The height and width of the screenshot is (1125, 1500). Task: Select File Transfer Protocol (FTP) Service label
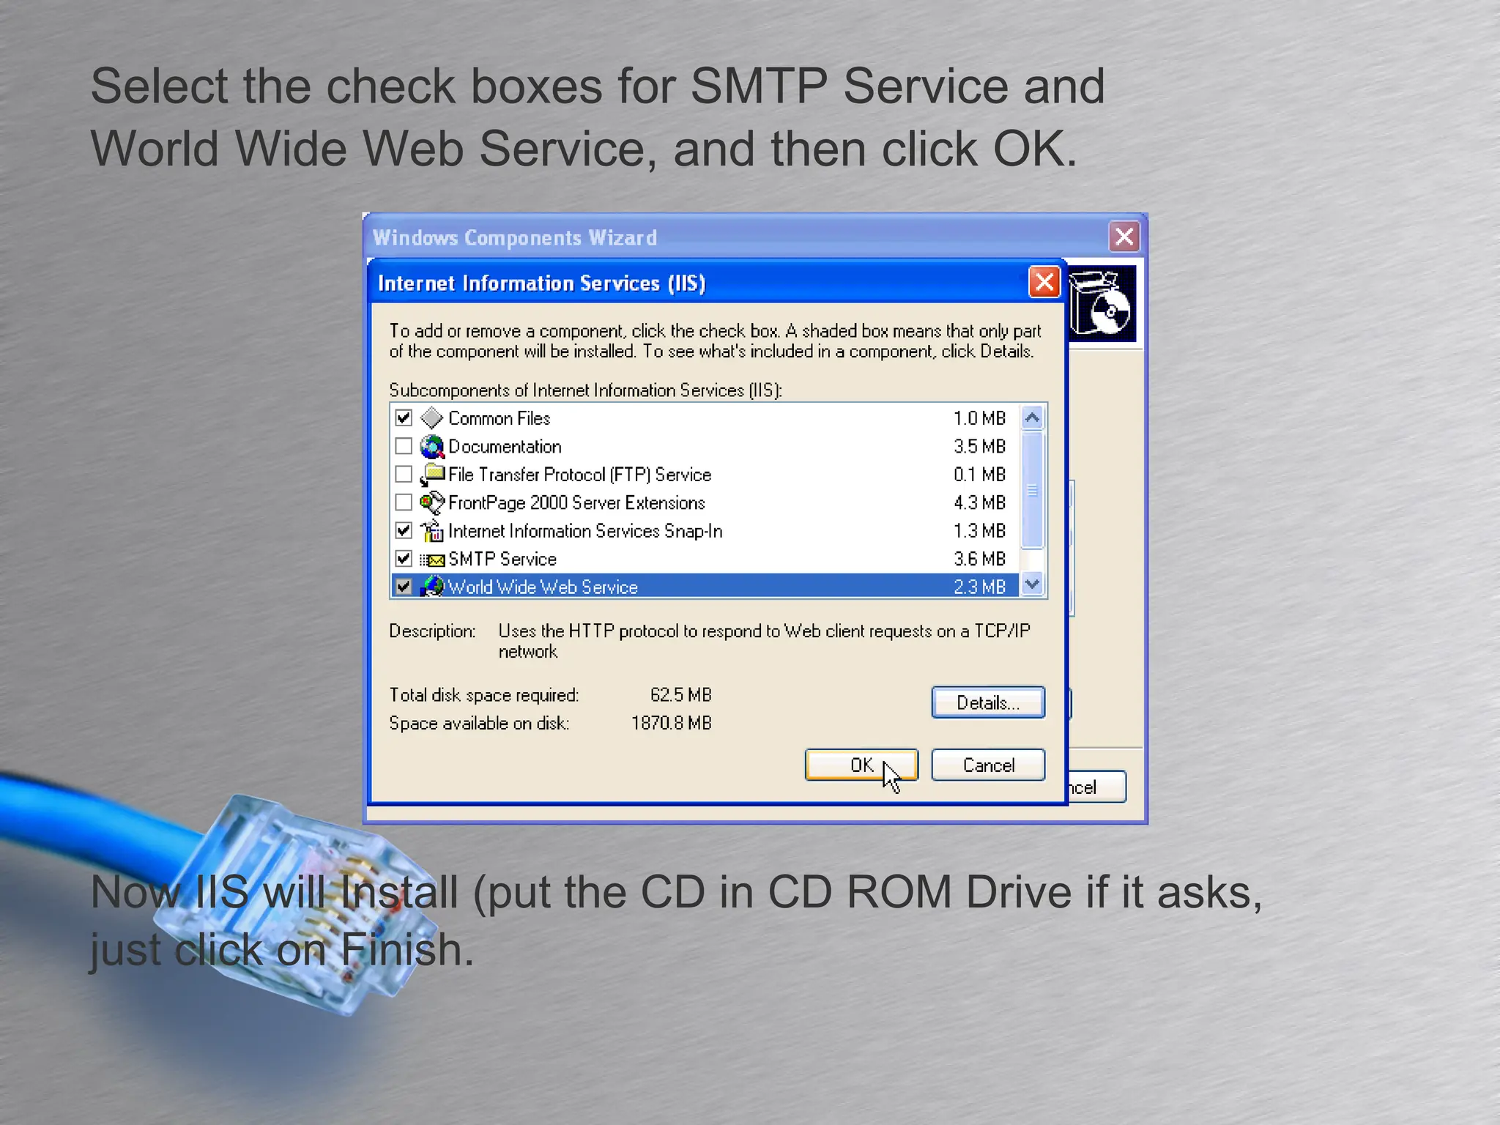[579, 475]
